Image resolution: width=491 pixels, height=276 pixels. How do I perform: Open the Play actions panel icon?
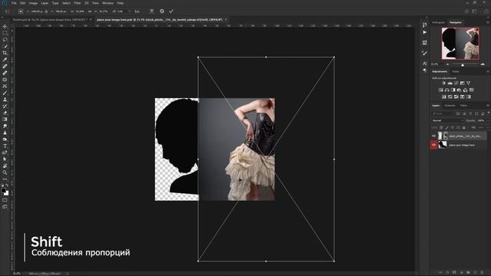click(x=424, y=32)
